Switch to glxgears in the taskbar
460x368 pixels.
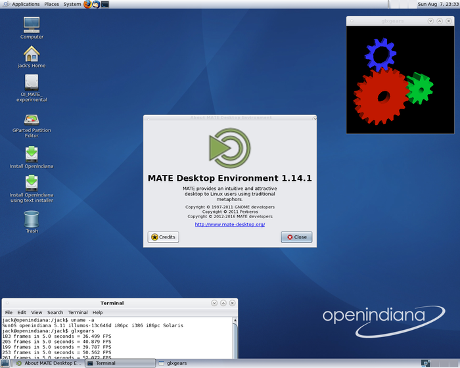point(174,363)
